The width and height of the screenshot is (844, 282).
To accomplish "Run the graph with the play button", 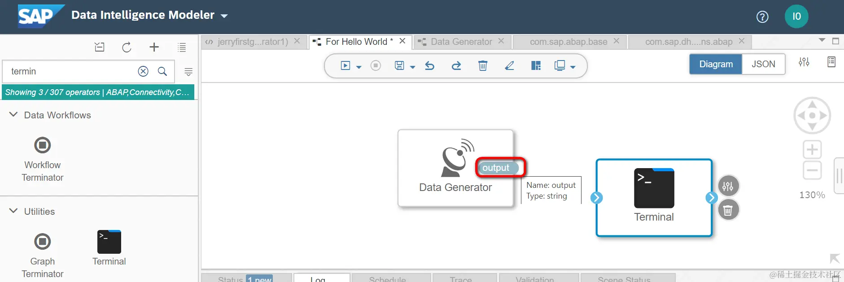I will [345, 66].
